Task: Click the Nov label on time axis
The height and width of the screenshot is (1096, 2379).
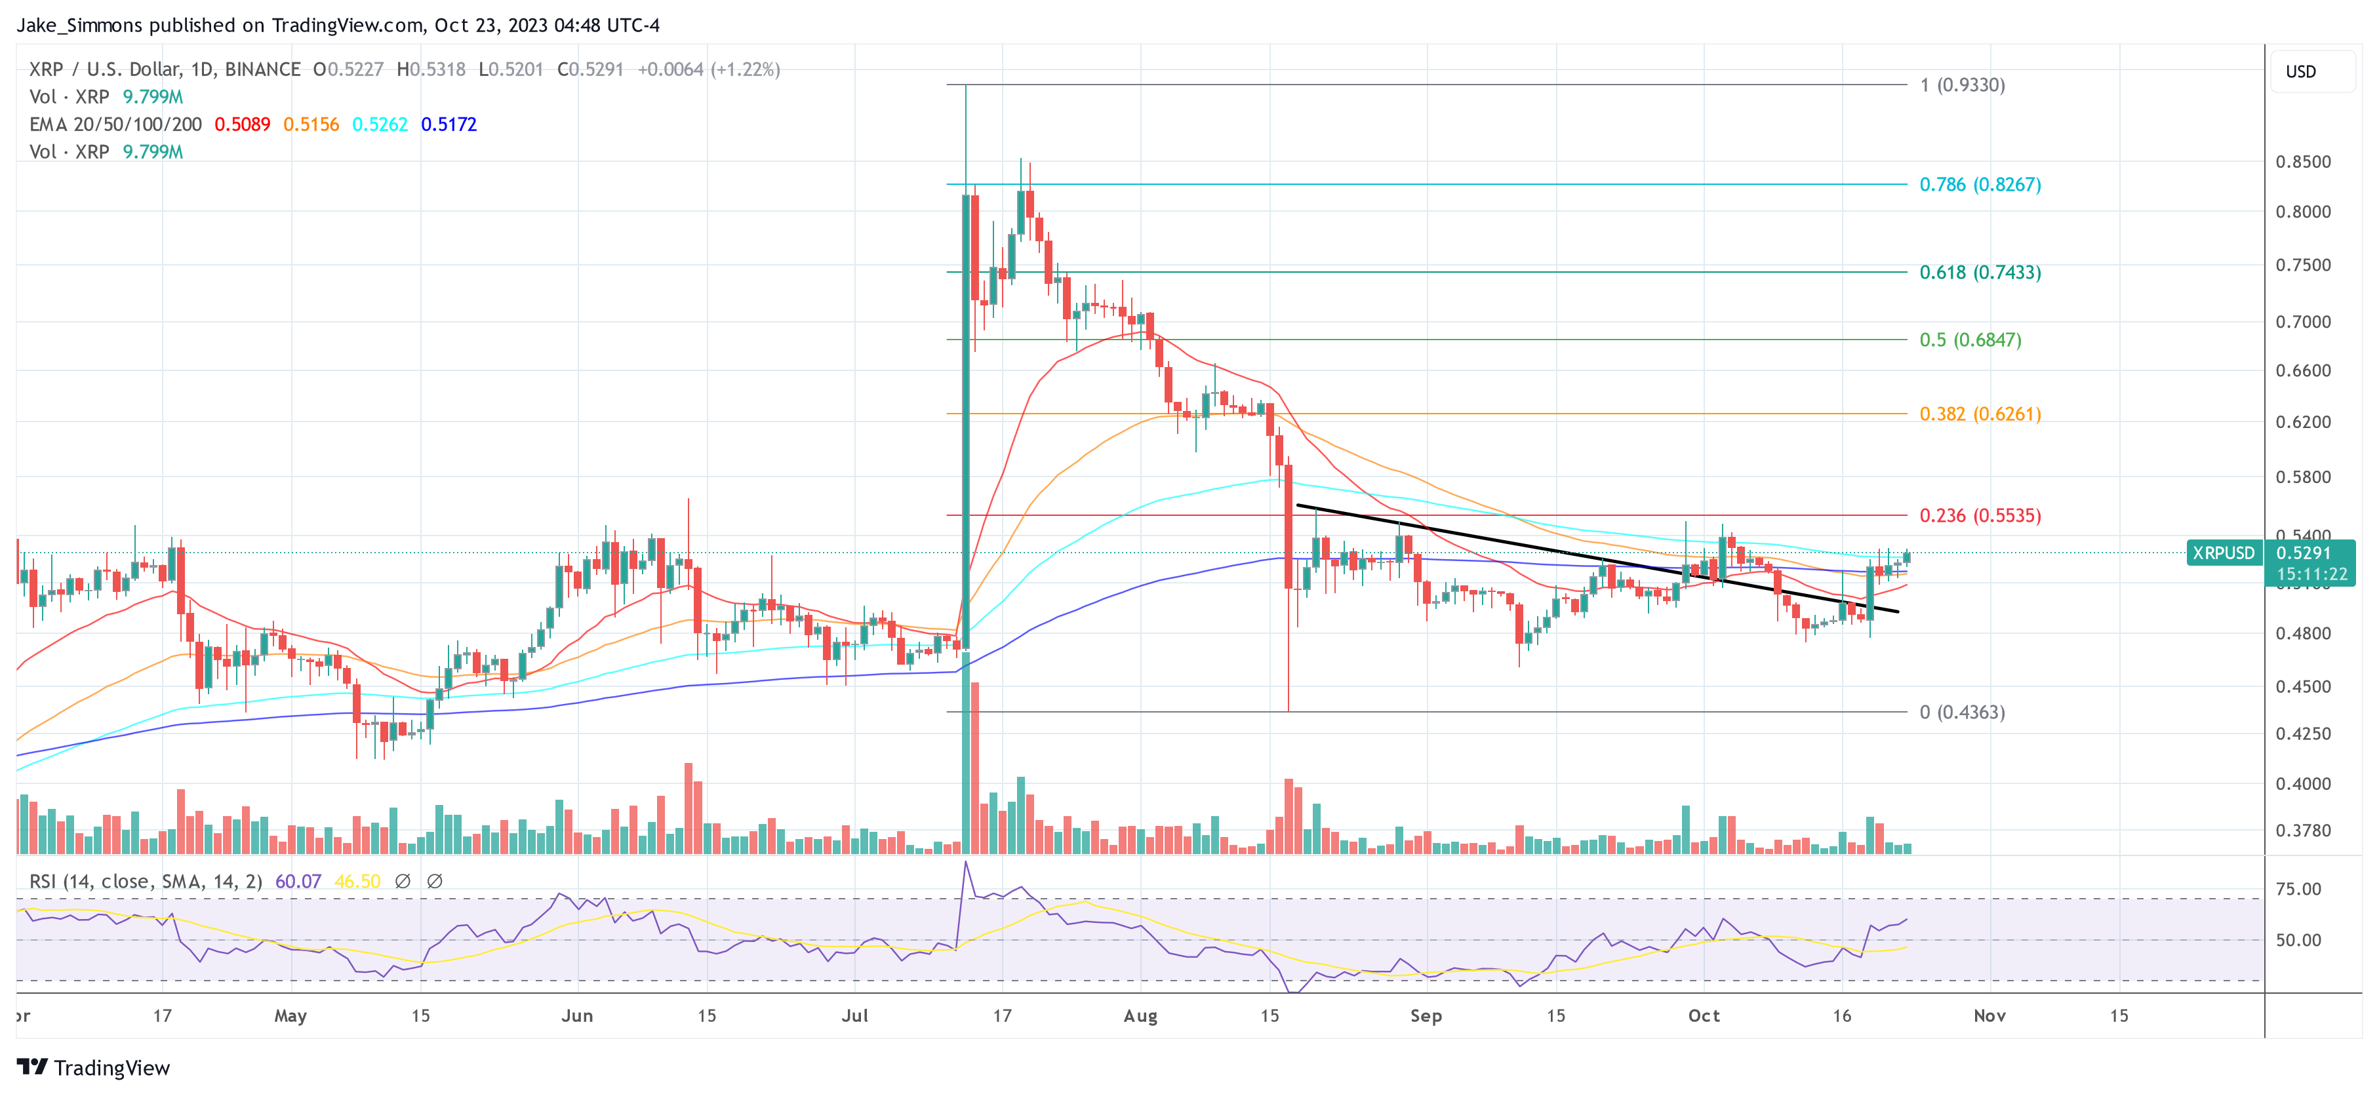Action: (1989, 1015)
